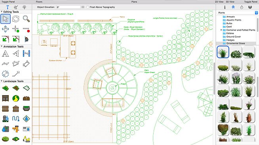Screen dimensions: 259x145
Task: Select the blue Dimension tool
Action: 26,53
